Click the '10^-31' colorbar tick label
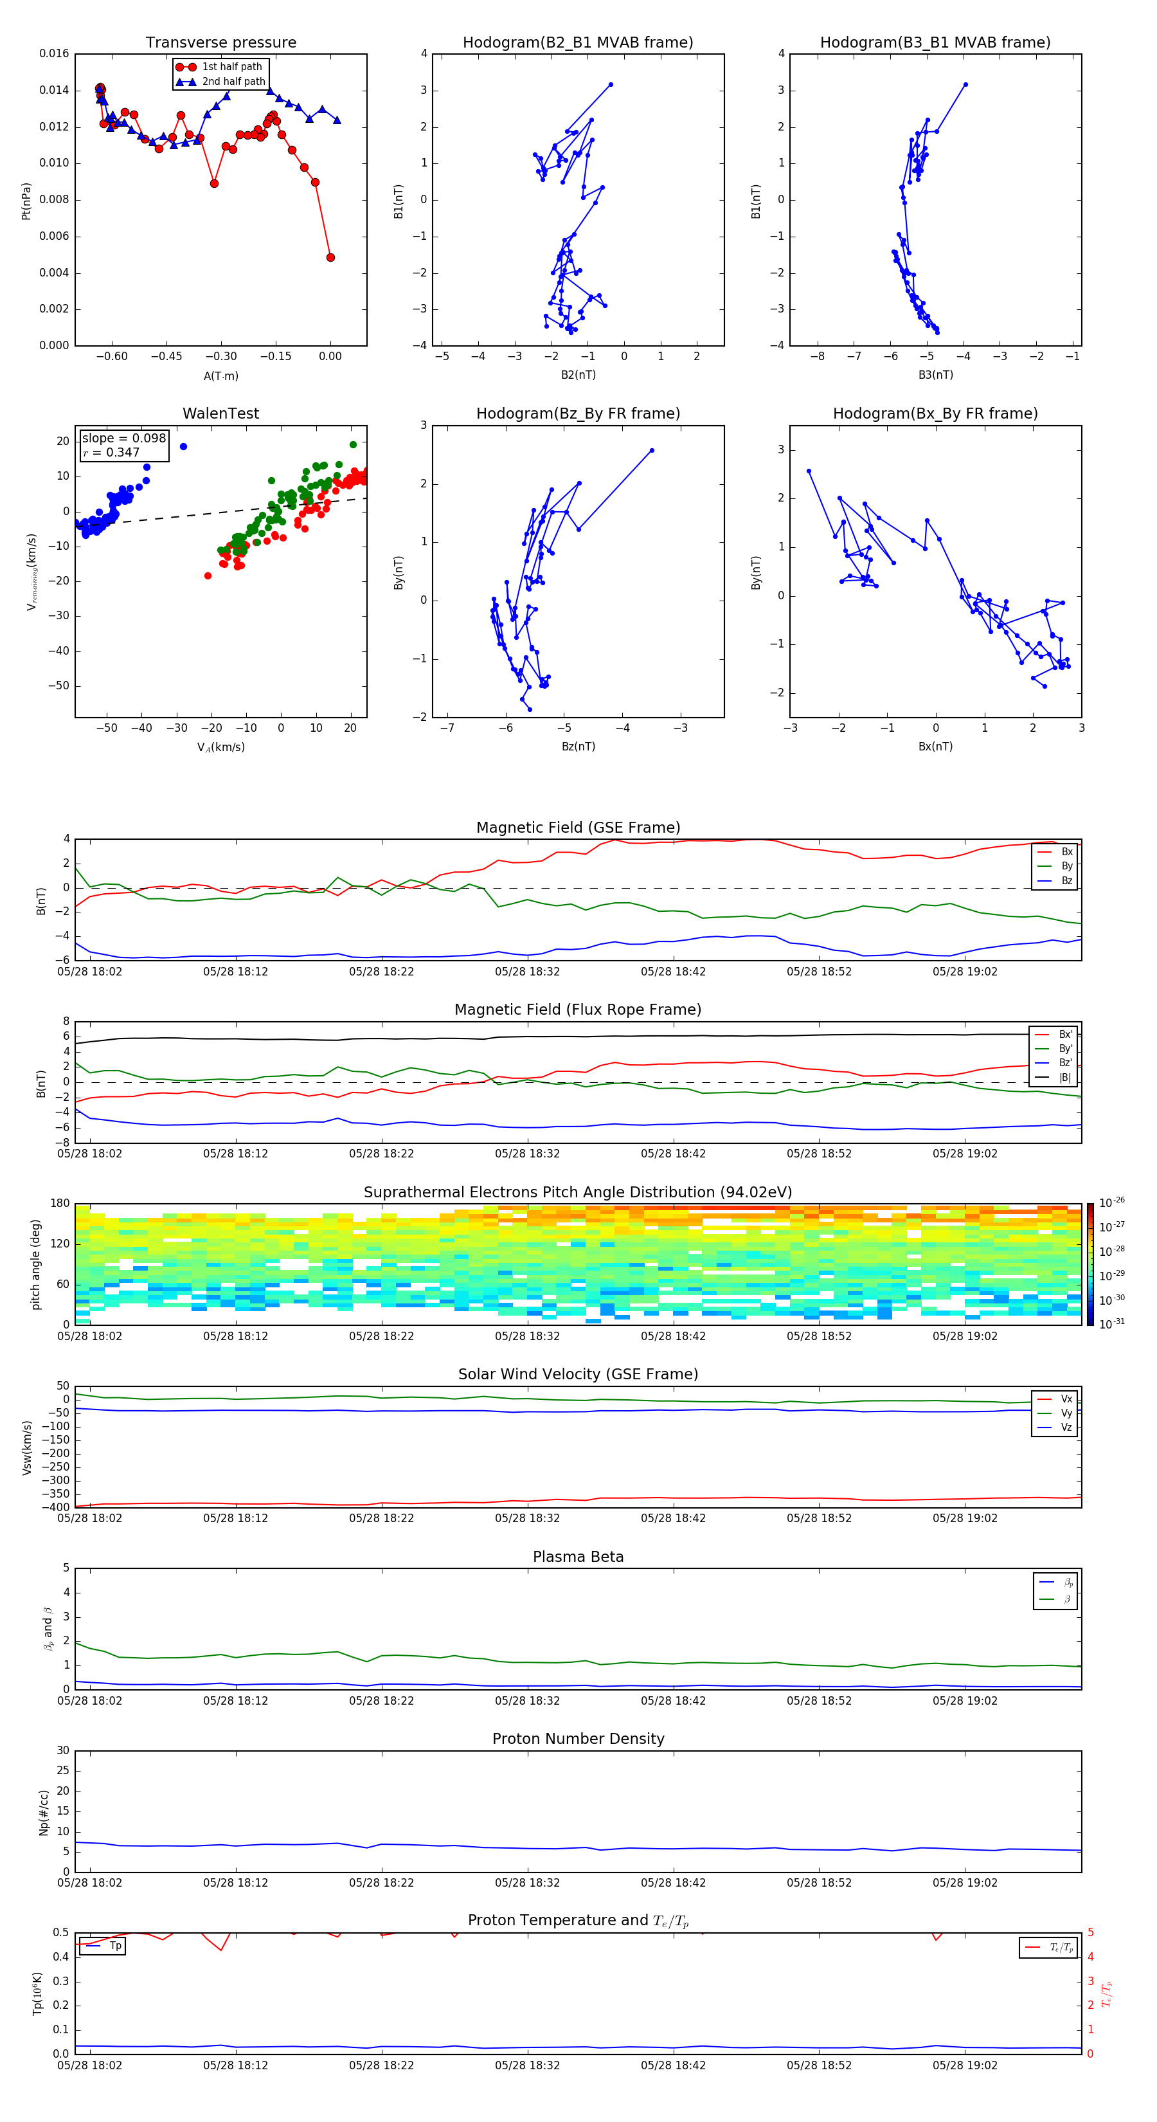 (x=1112, y=1324)
